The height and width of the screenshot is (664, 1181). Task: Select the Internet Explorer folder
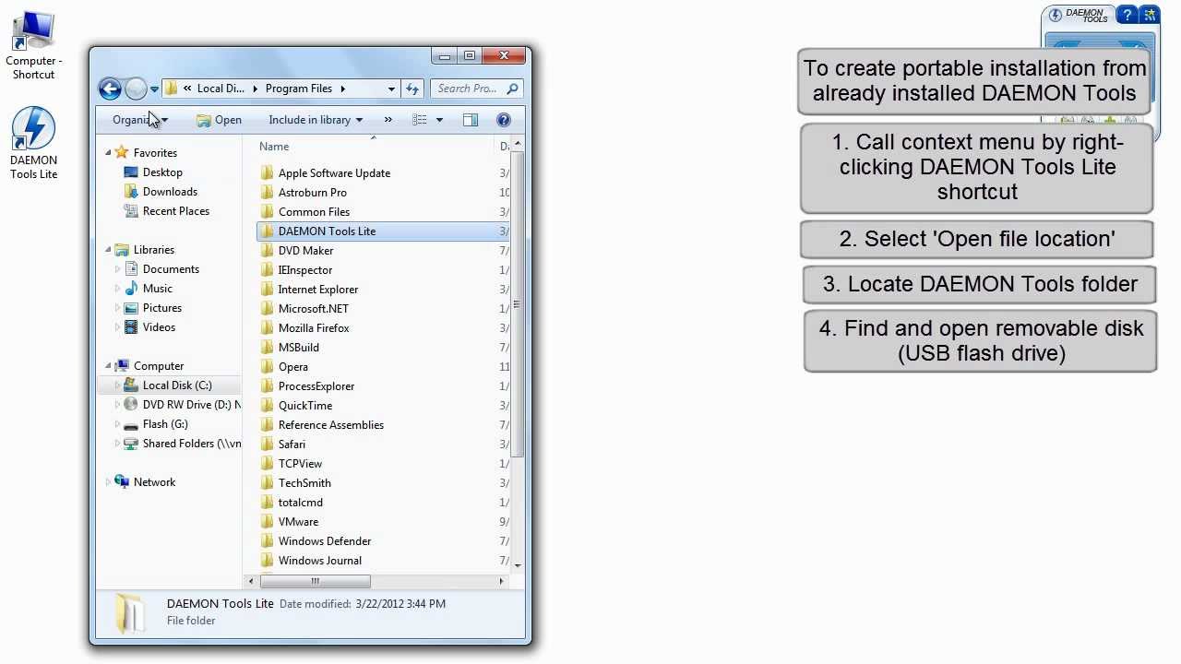318,290
